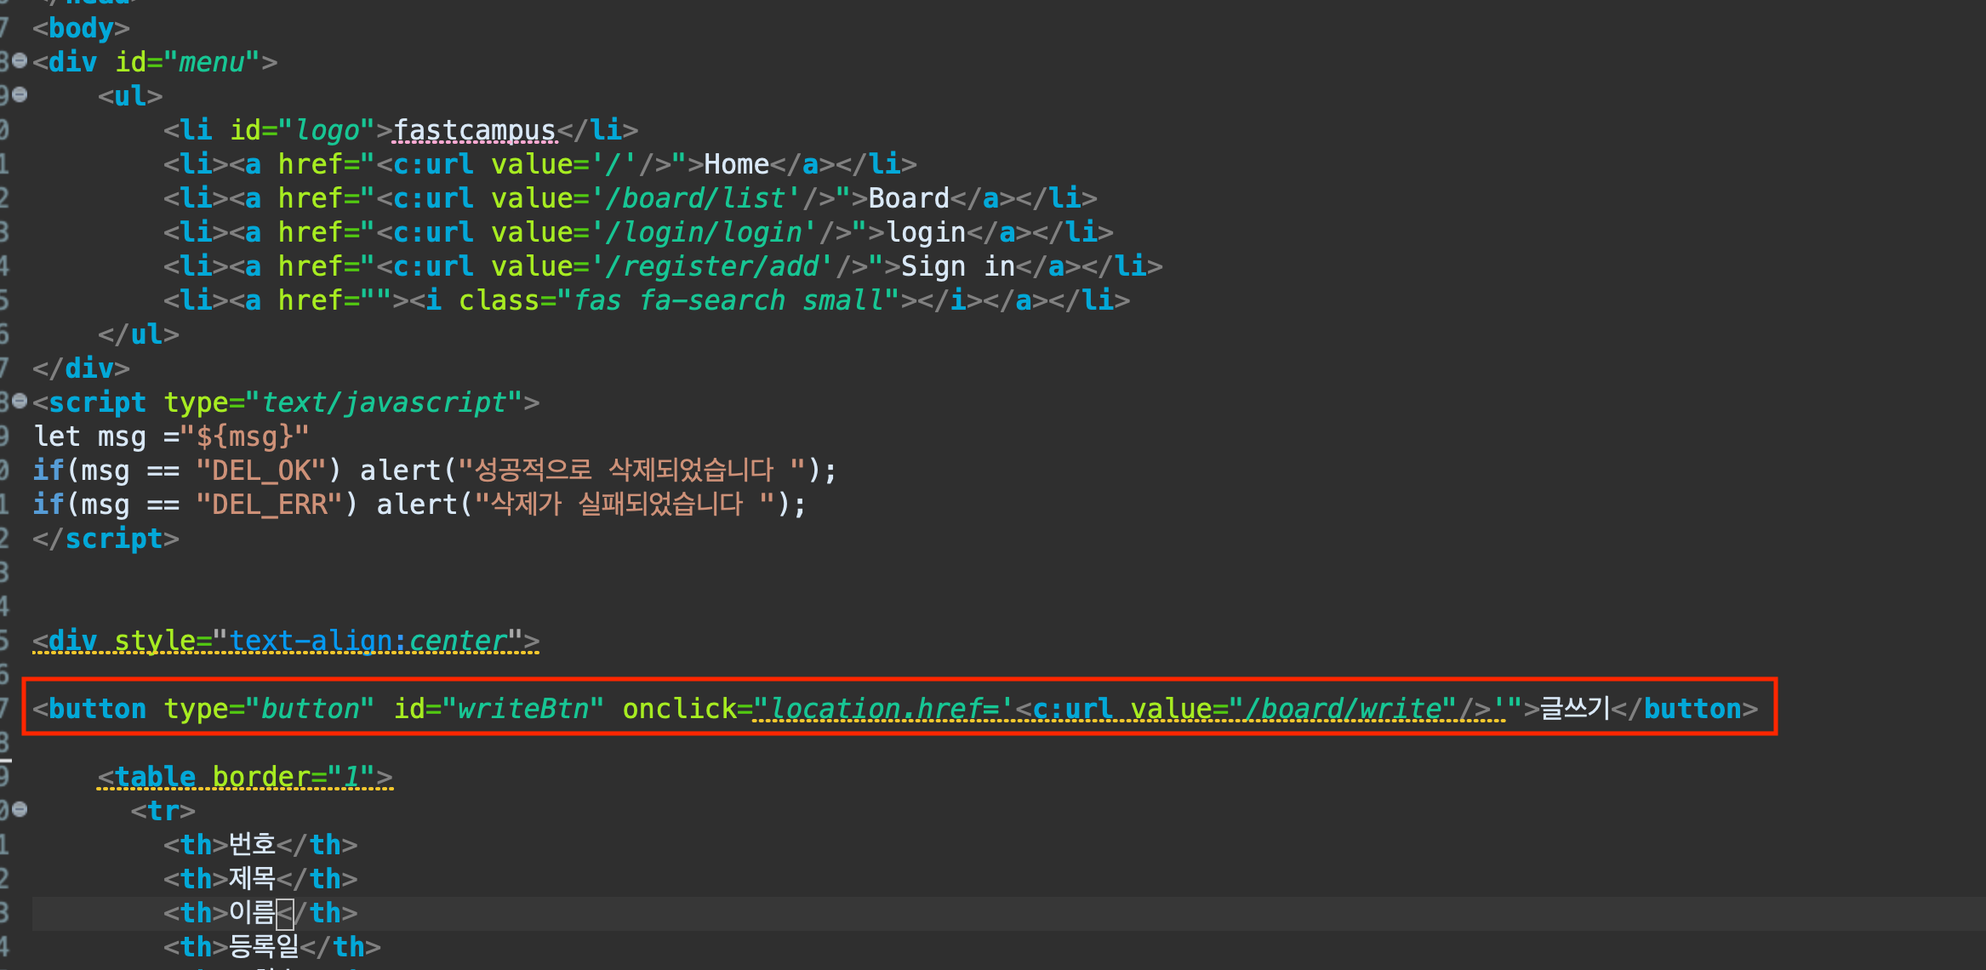Click the "${msg}" string literal

[244, 436]
